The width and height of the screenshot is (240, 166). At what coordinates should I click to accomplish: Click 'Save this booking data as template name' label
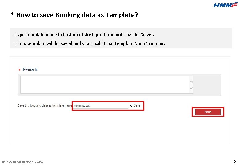45,105
